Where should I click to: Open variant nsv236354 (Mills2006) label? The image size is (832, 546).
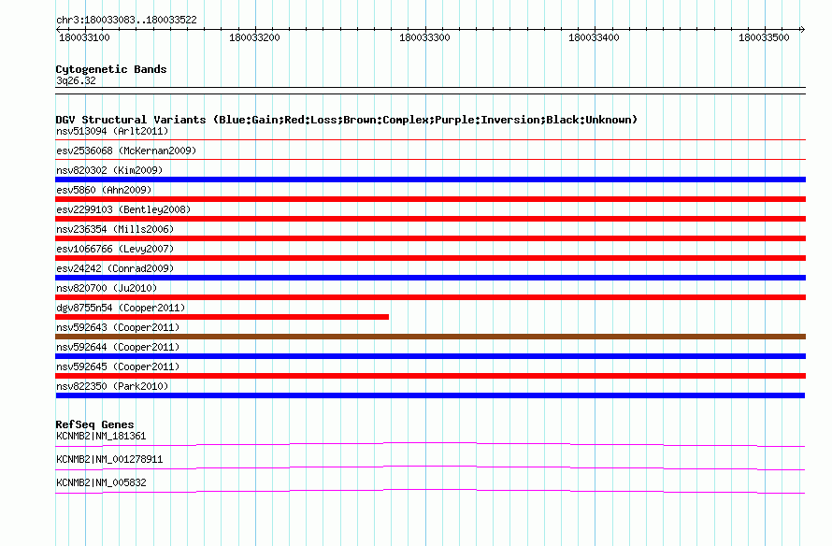point(115,229)
